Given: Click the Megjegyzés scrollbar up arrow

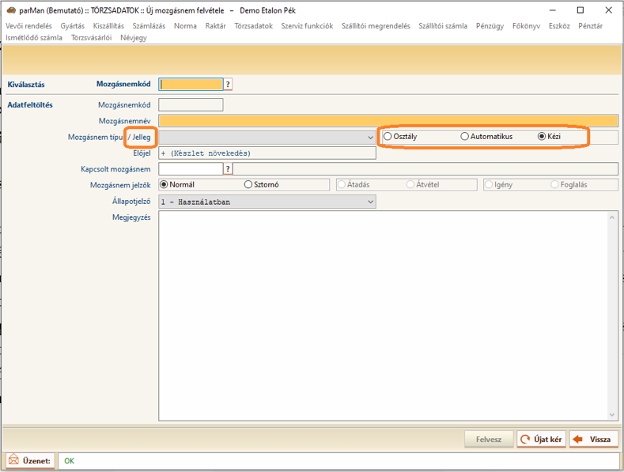Looking at the screenshot, I should [x=612, y=217].
